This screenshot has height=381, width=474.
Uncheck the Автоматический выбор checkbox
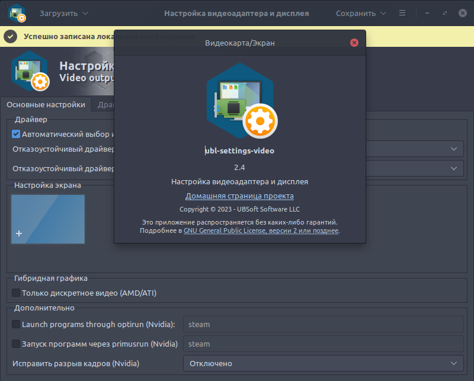(x=16, y=135)
